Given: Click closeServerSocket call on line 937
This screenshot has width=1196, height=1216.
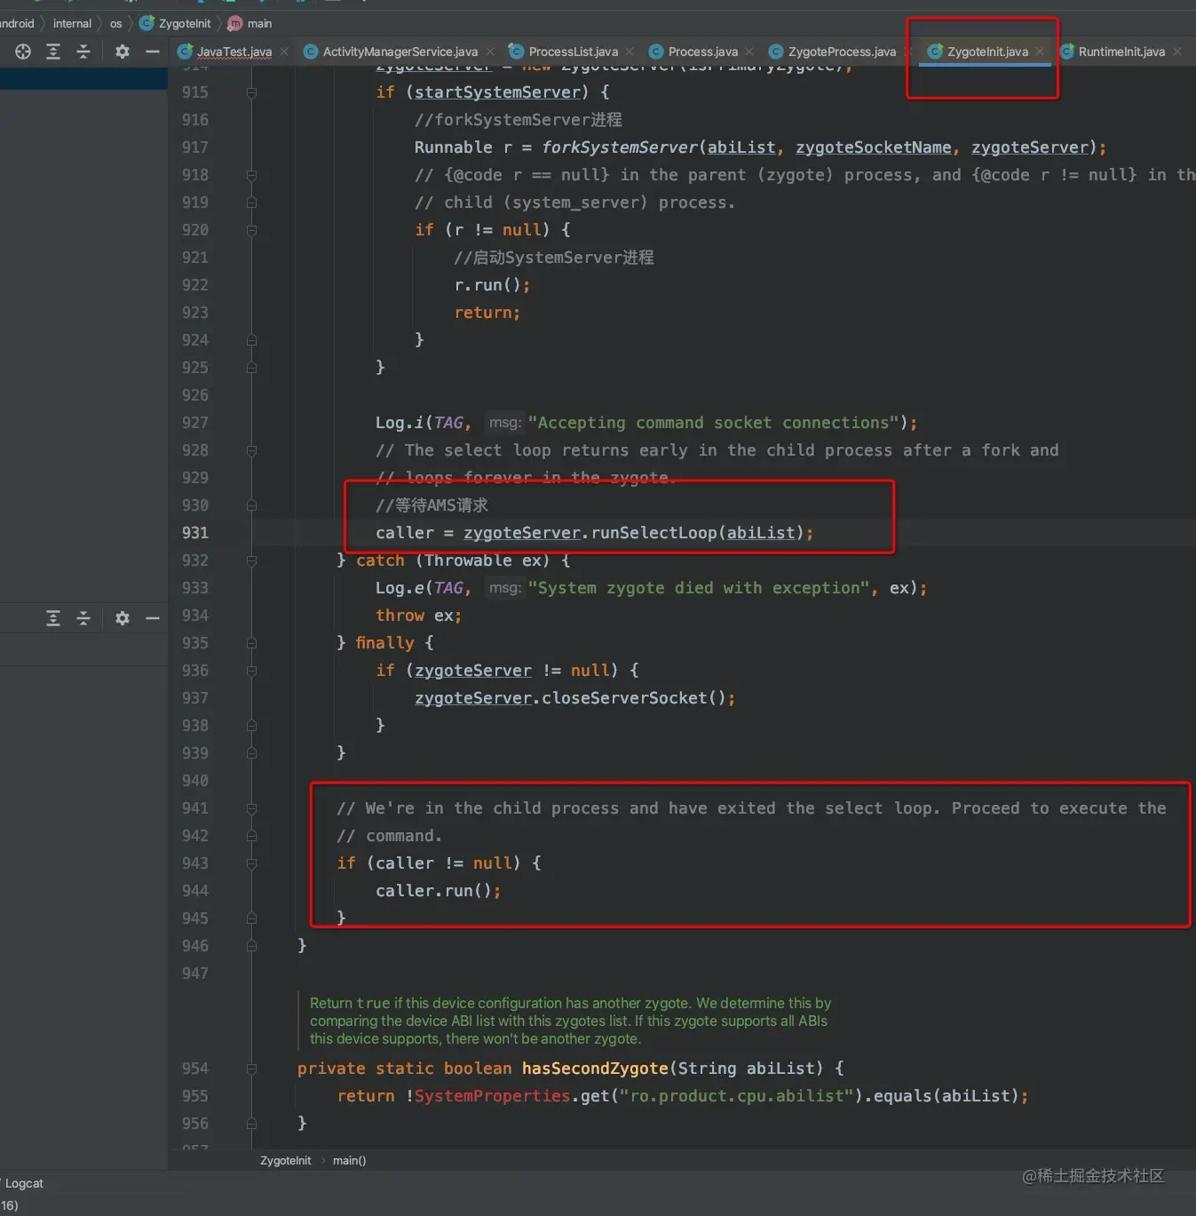Looking at the screenshot, I should (x=624, y=698).
